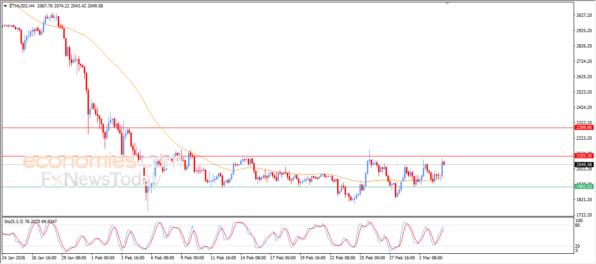Click the 2826.20 price axis label
The width and height of the screenshot is (596, 264).
(x=584, y=46)
